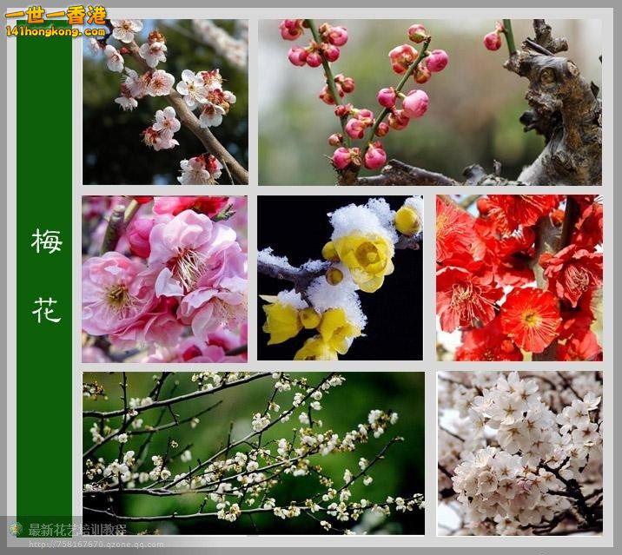Open the 141hongkong.com link text
Screen dimensions: 622x555
[55, 30]
